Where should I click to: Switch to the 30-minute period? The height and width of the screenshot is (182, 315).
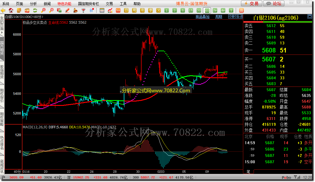tap(199, 10)
